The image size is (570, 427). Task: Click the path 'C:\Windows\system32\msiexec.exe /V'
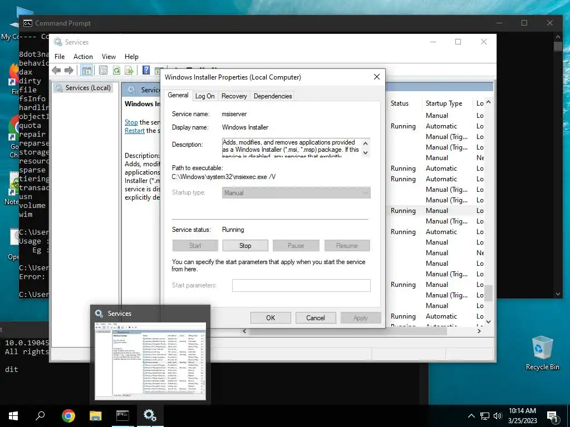coord(224,177)
